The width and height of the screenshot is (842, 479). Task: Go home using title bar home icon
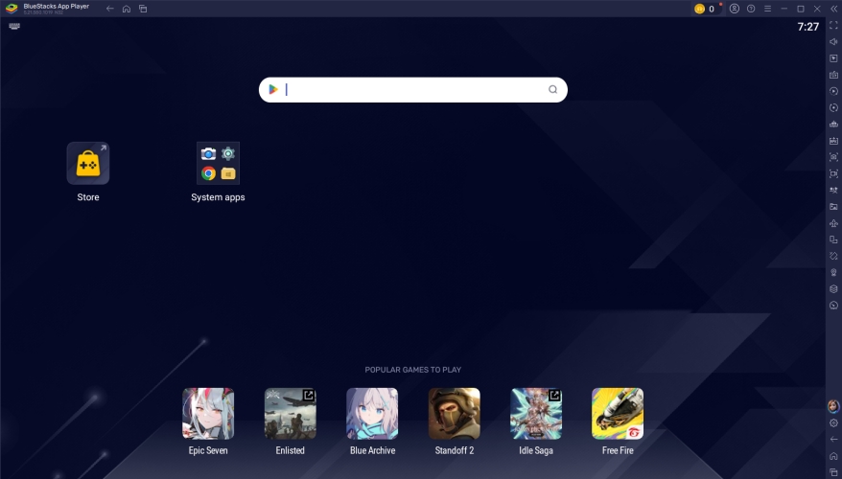pyautogui.click(x=127, y=9)
